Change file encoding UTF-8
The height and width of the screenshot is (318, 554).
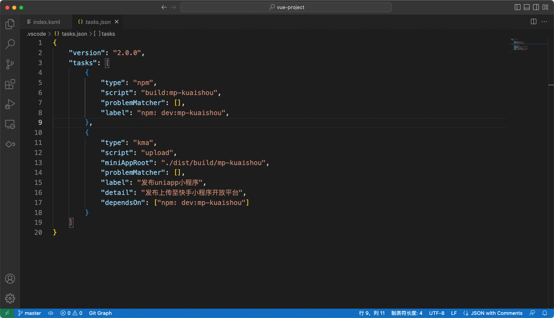click(x=437, y=313)
